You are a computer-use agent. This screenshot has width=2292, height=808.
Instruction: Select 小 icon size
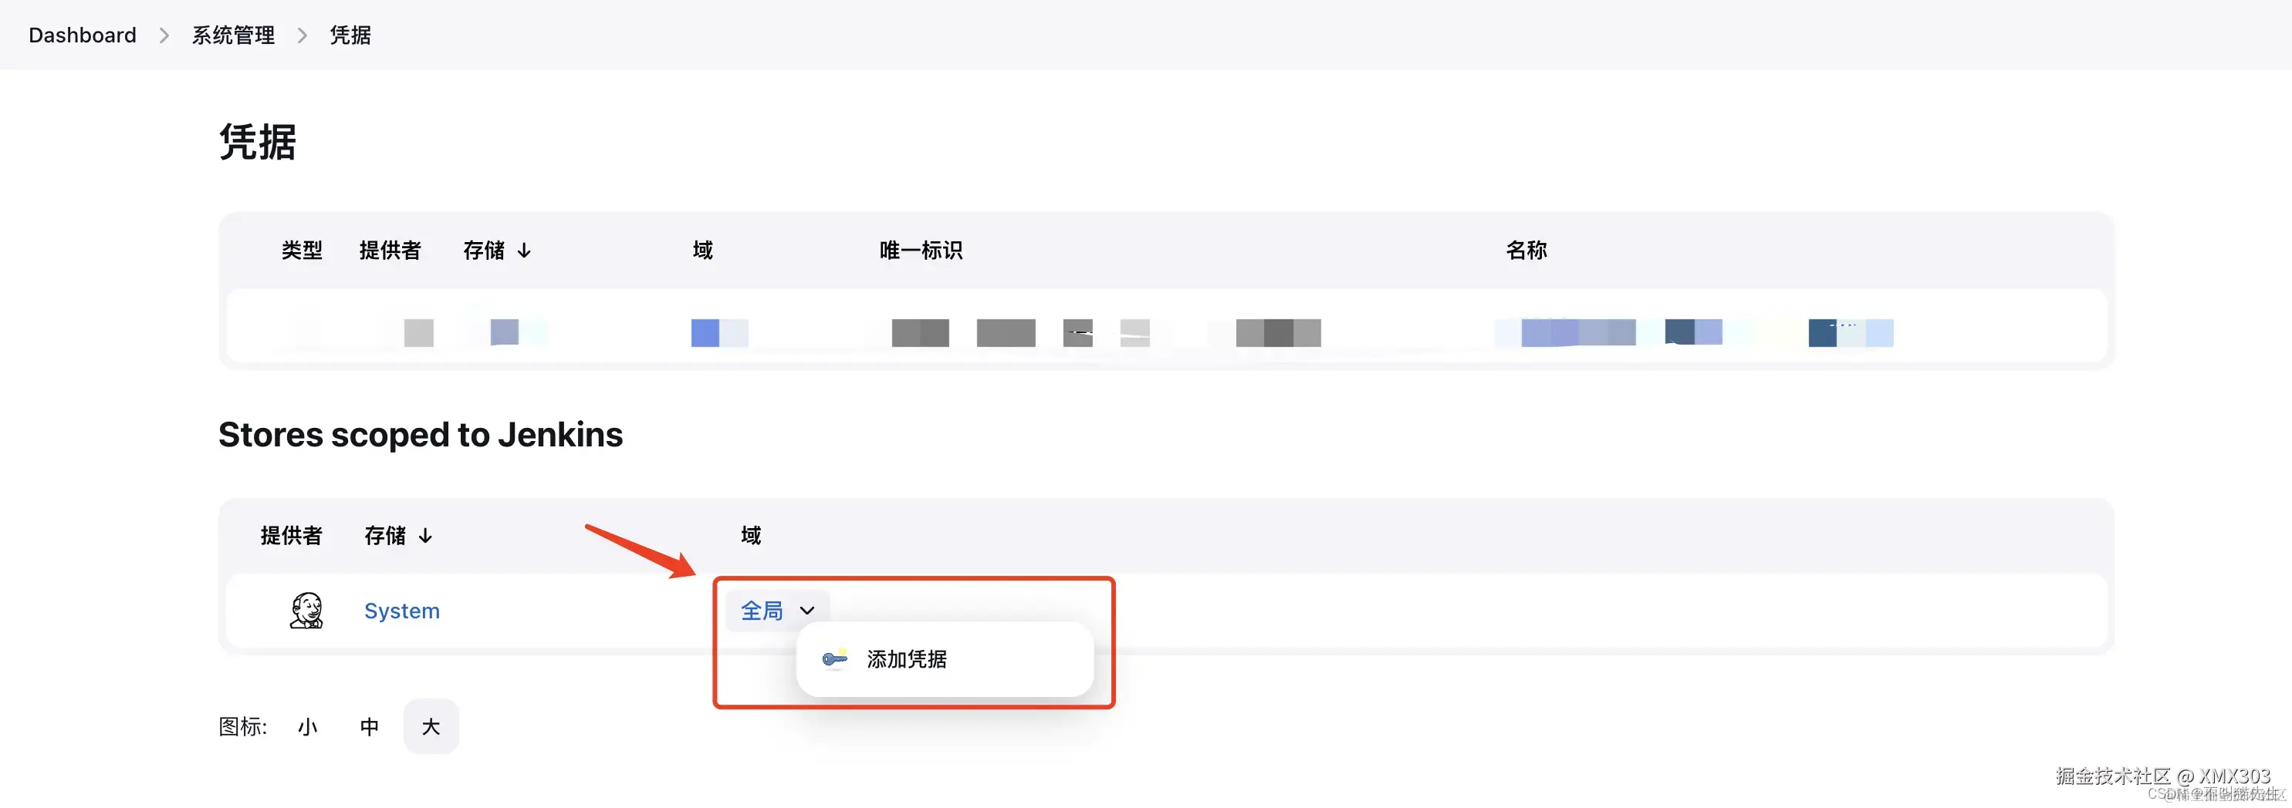[308, 726]
